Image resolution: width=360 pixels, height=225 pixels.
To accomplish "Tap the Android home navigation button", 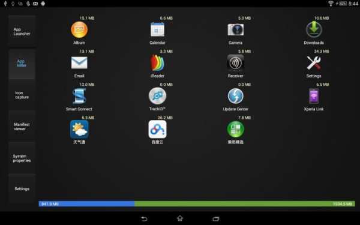I will [x=180, y=218].
